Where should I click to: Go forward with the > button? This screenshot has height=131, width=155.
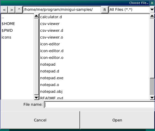click(x=11, y=10)
